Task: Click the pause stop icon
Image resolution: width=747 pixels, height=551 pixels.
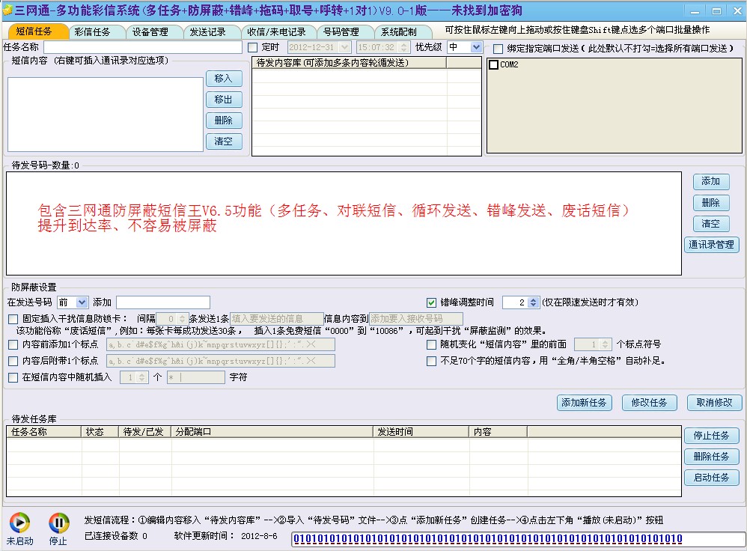Action: click(58, 523)
